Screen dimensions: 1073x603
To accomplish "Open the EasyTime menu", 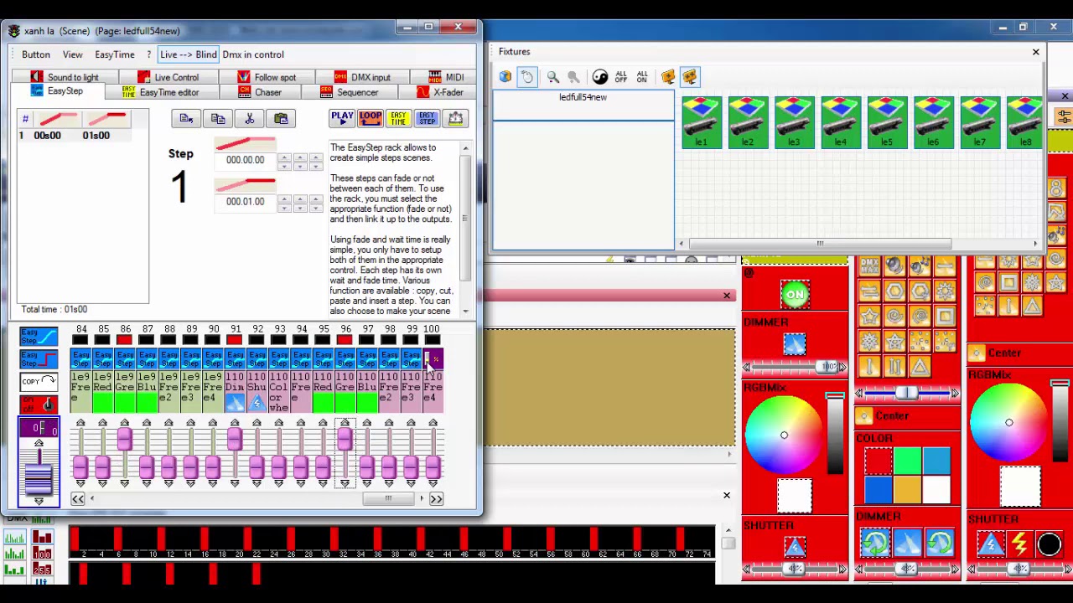I will click(x=115, y=54).
